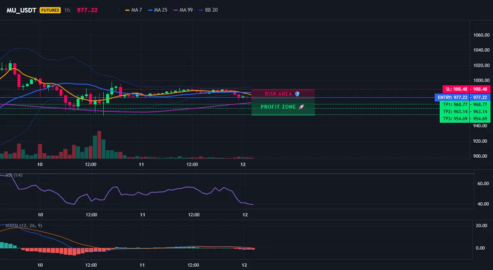Open the RSI (14) indicator label
This screenshot has width=493, height=270.
(14, 175)
